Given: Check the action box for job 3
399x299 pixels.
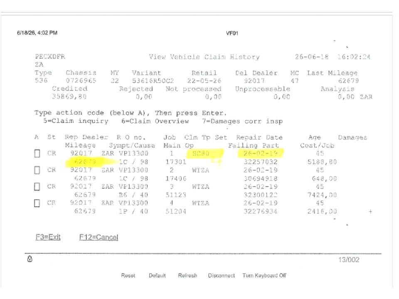Looking at the screenshot, I should pyautogui.click(x=37, y=186).
